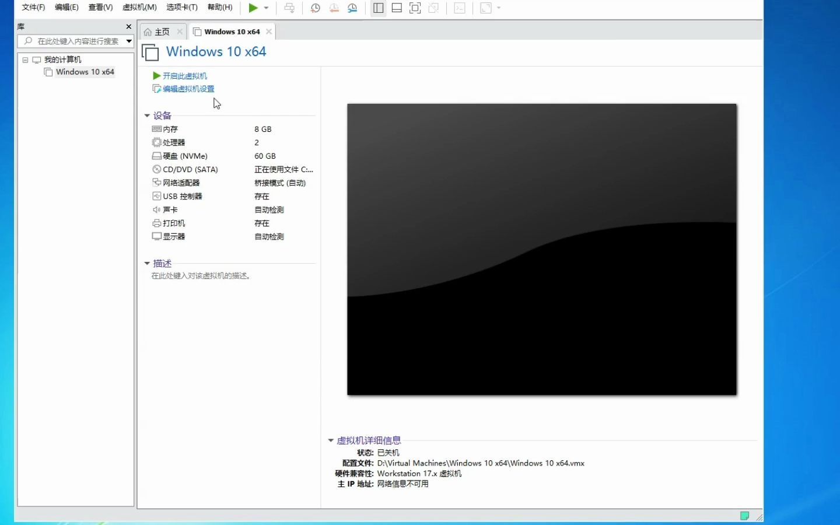Collapse the 设备 devices section
The height and width of the screenshot is (525, 840).
click(147, 116)
